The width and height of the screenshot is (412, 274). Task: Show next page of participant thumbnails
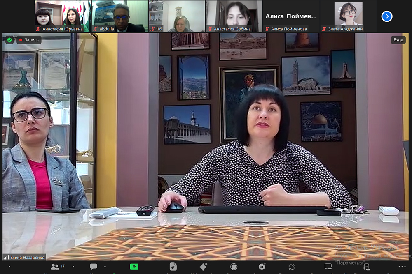(x=386, y=16)
